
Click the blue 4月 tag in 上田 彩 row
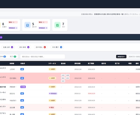point(22,69)
